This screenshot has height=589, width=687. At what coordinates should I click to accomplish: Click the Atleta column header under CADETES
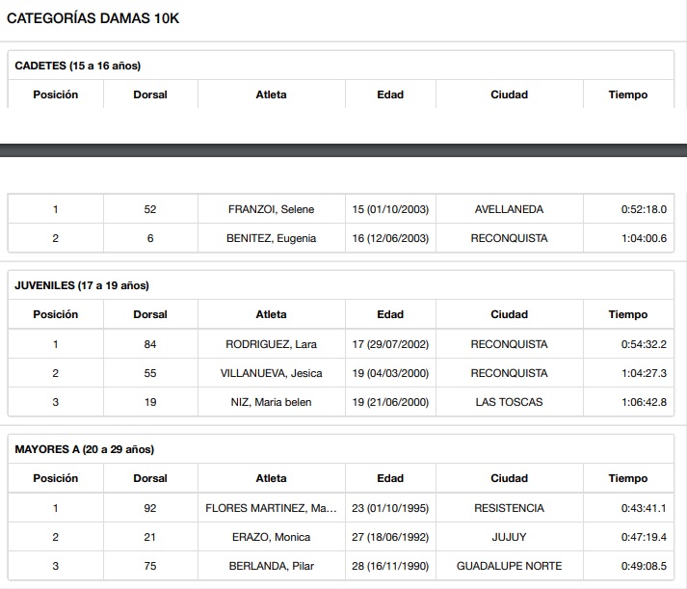(x=271, y=94)
